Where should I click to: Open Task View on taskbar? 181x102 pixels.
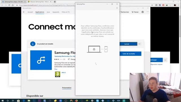click(x=13, y=101)
